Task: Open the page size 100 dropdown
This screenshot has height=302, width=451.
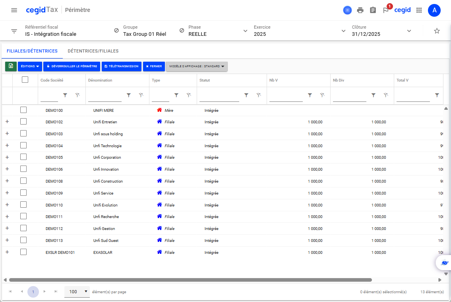Action: (x=77, y=292)
